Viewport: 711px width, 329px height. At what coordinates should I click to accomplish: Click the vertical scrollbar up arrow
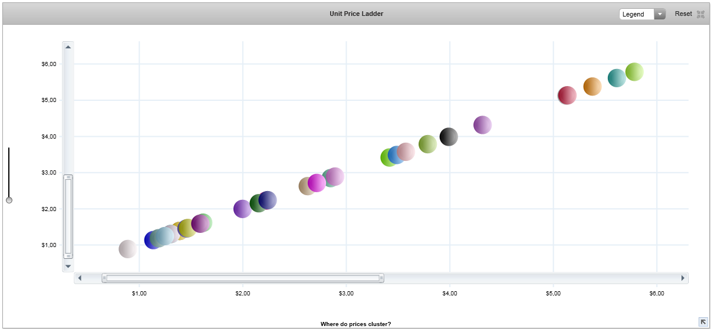click(68, 47)
